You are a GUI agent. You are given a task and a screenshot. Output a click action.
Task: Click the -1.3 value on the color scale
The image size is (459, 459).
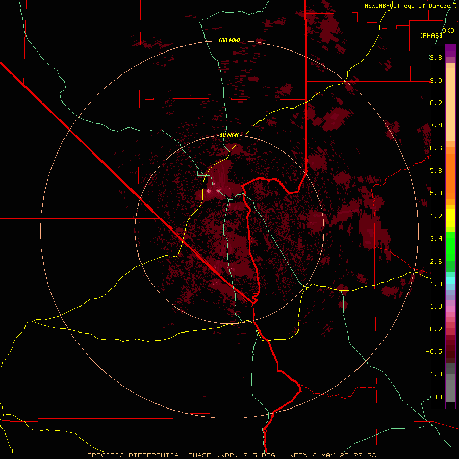[x=434, y=374]
